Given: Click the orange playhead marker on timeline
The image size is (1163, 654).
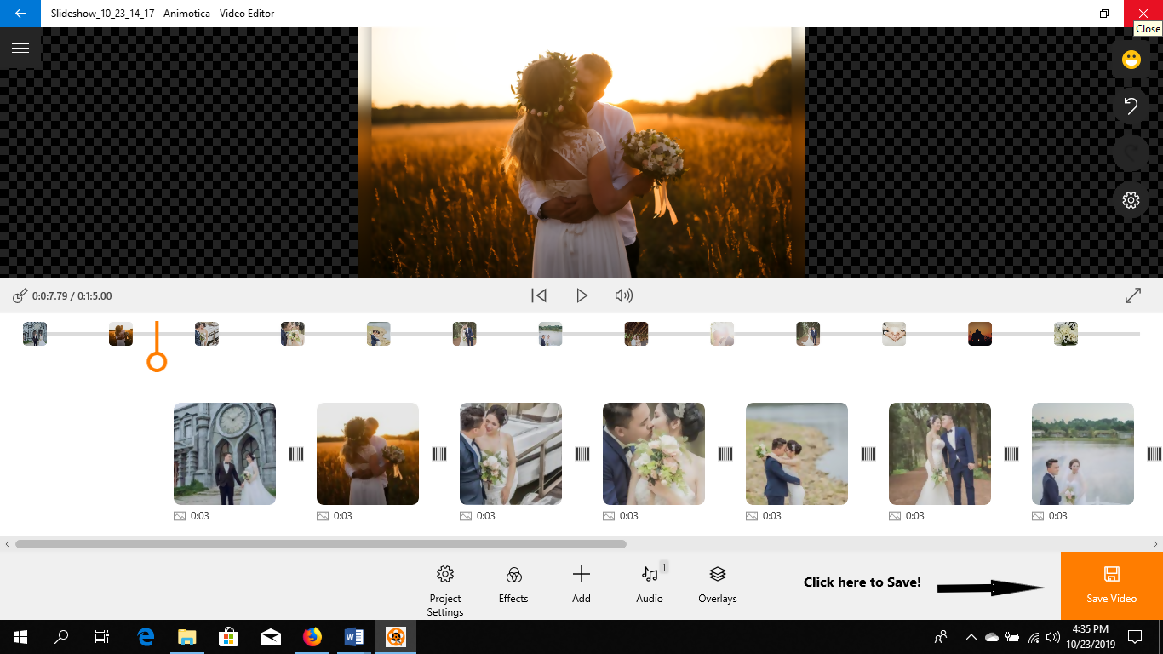Looking at the screenshot, I should tap(157, 361).
